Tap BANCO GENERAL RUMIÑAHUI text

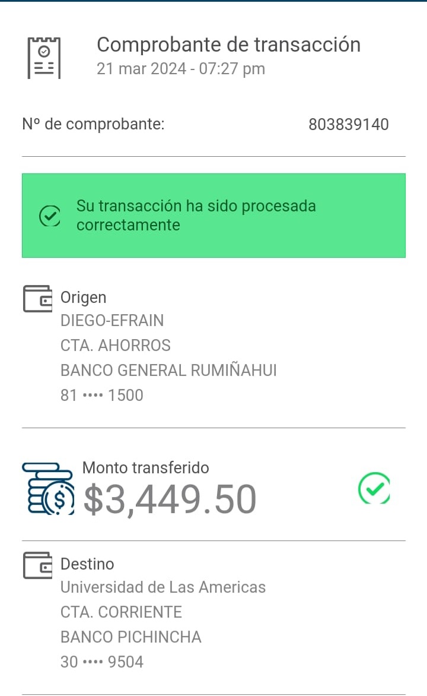(x=168, y=371)
